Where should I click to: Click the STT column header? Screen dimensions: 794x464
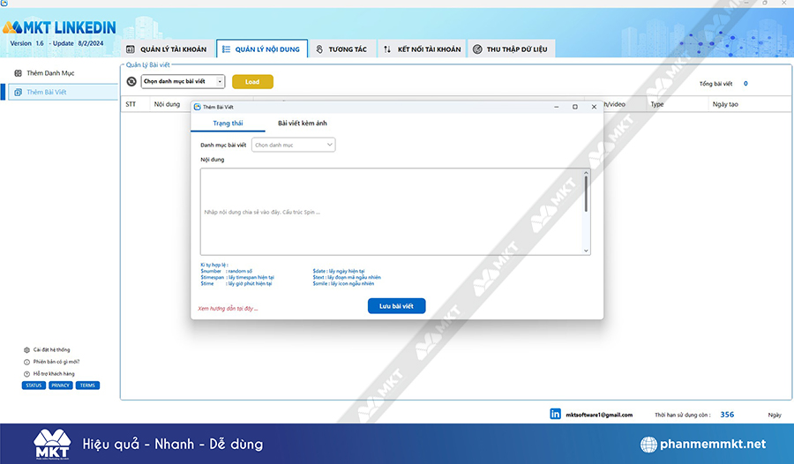(131, 104)
